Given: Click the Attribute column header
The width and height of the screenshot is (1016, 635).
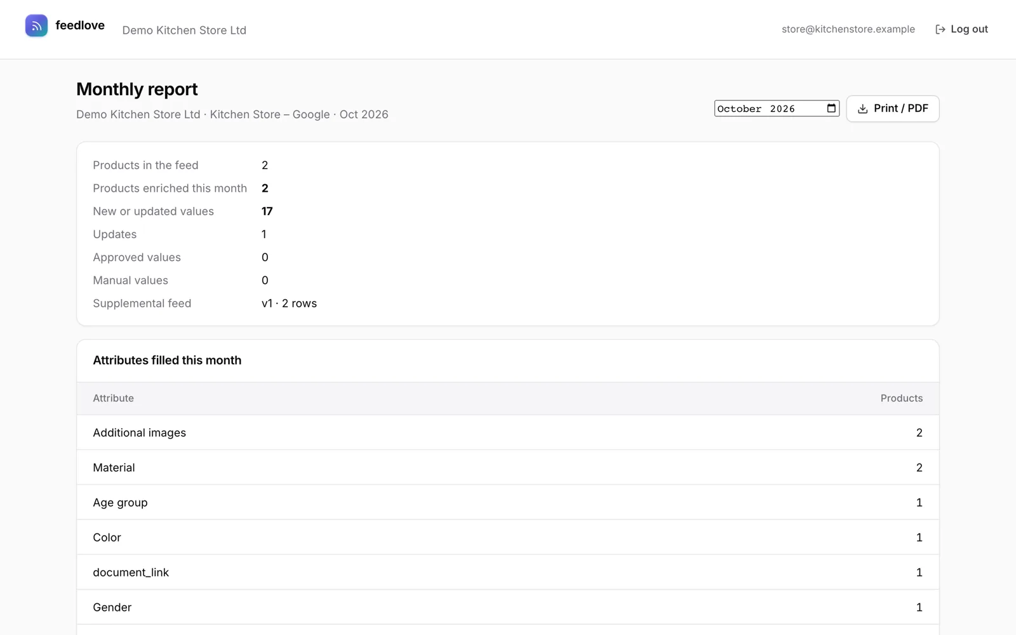Looking at the screenshot, I should (113, 398).
